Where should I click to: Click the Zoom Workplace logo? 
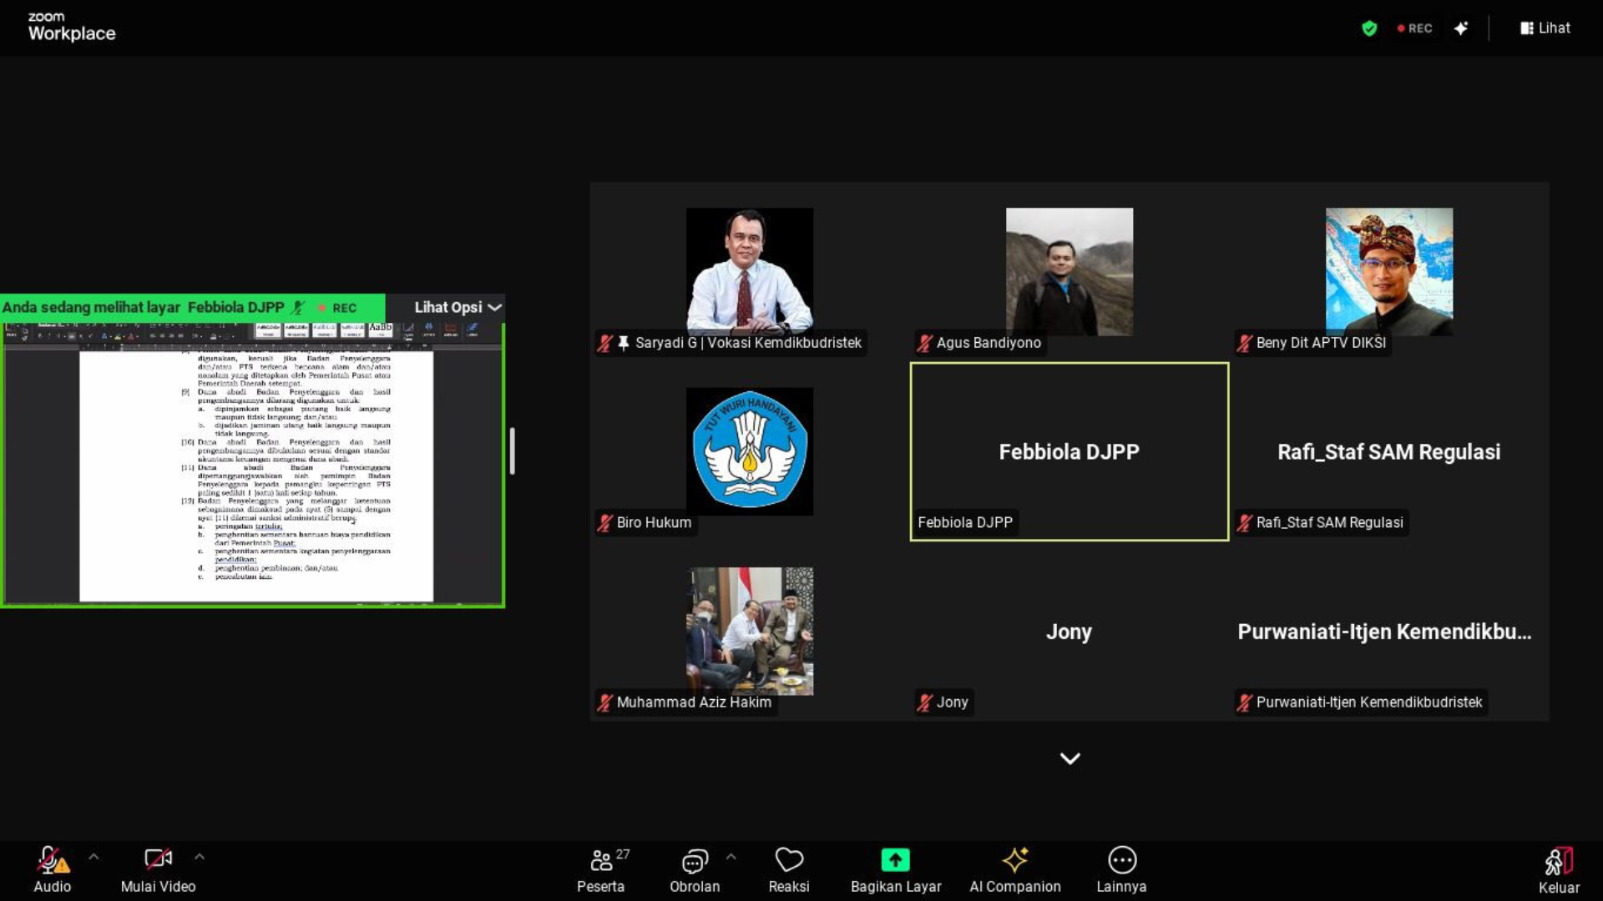coord(72,27)
